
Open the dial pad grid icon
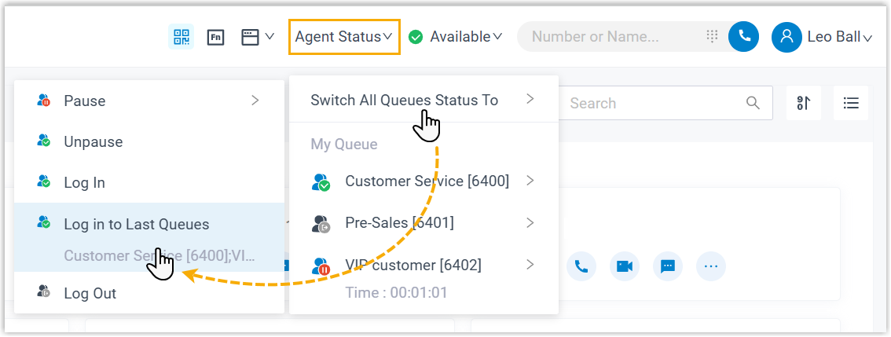[x=713, y=36]
